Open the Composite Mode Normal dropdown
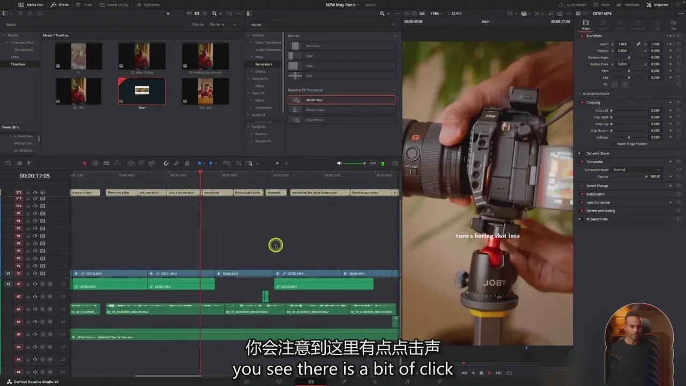686x386 pixels. pos(636,169)
